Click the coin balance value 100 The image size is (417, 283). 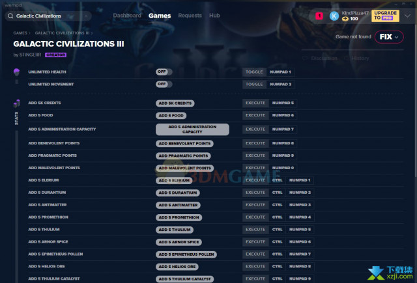click(354, 19)
